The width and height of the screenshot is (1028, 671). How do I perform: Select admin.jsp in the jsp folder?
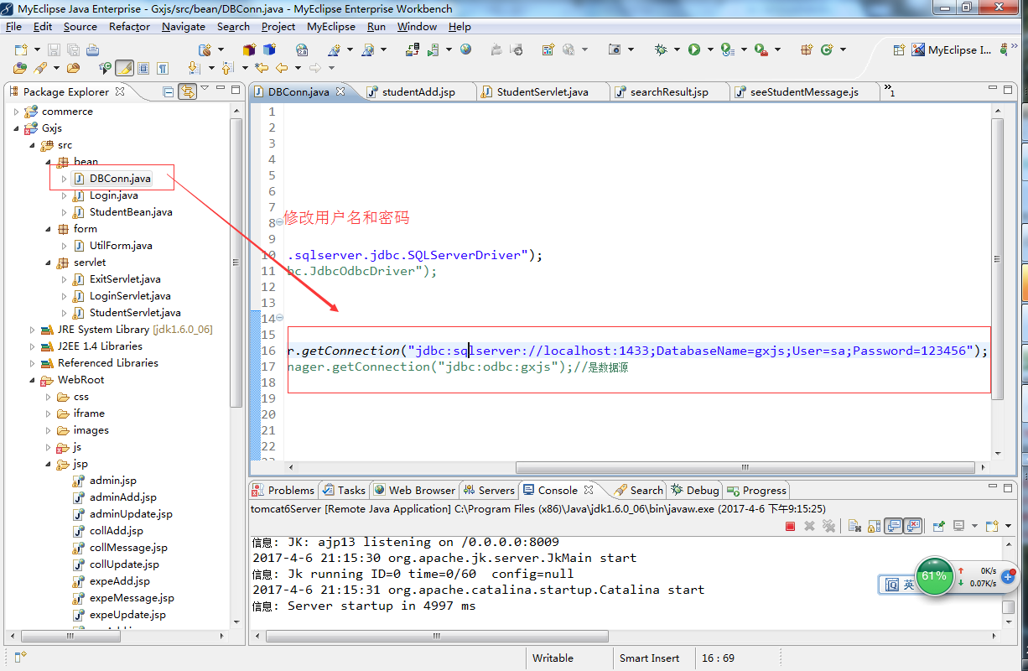pyautogui.click(x=113, y=481)
